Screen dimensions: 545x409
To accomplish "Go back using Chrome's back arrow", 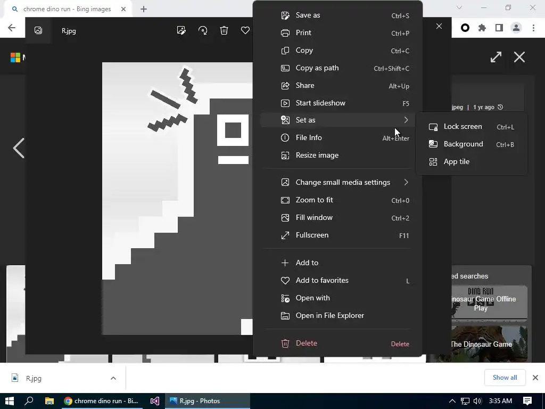I will [12, 28].
